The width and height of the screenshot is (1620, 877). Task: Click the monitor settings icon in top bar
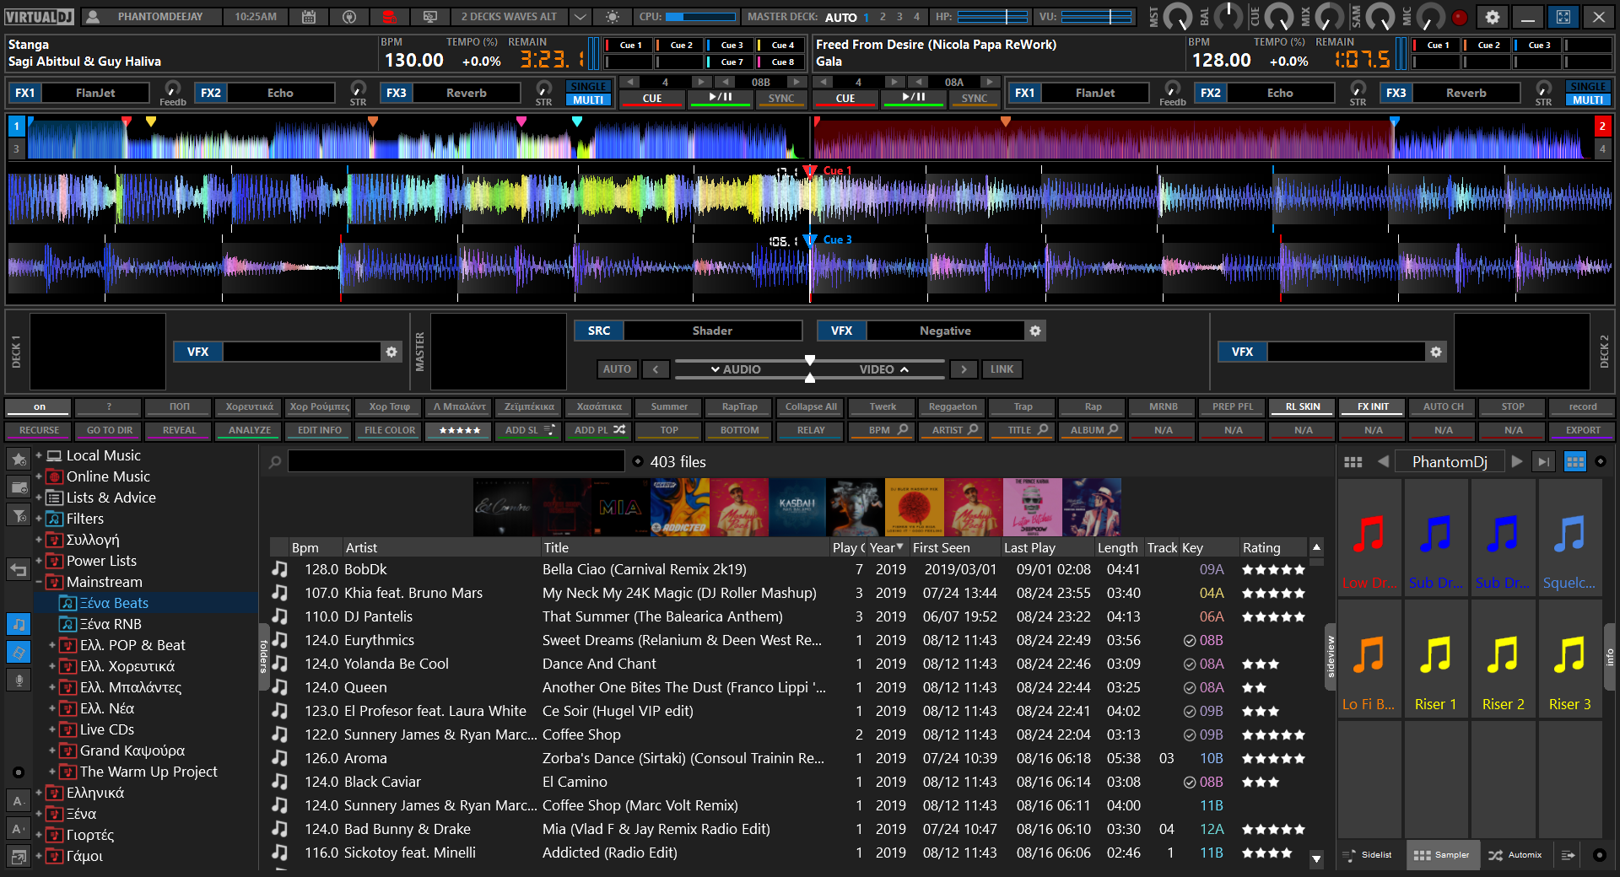pos(430,17)
